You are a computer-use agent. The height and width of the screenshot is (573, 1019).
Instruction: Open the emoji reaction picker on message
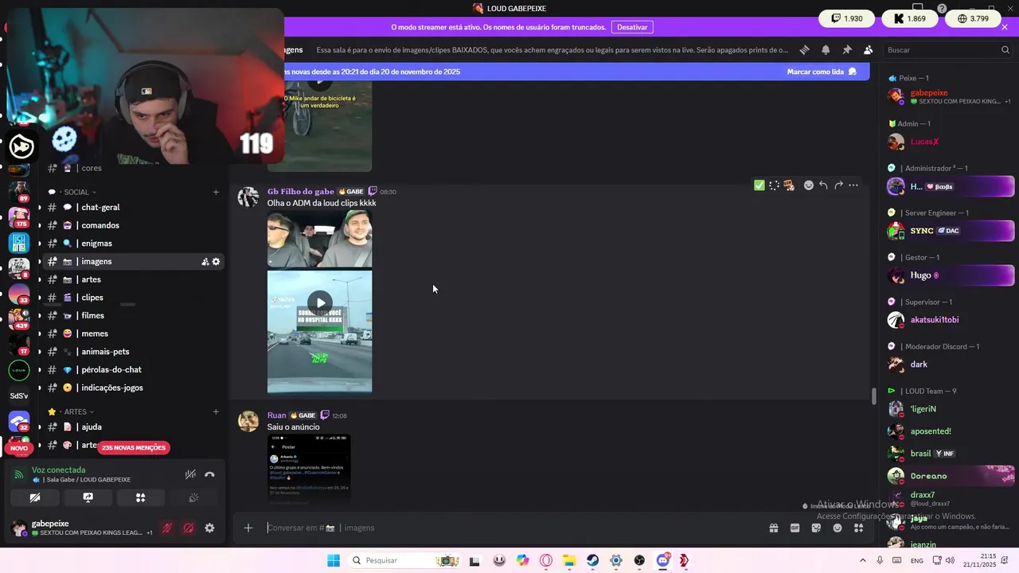pyautogui.click(x=808, y=185)
